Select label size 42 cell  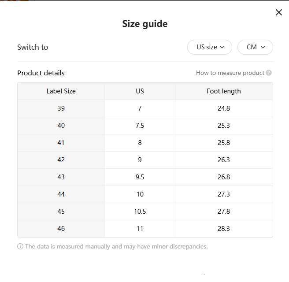pos(61,160)
